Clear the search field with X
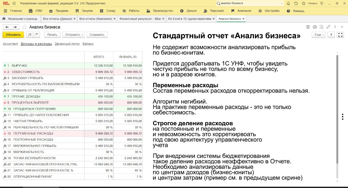The image size is (348, 188). coord(282,3)
